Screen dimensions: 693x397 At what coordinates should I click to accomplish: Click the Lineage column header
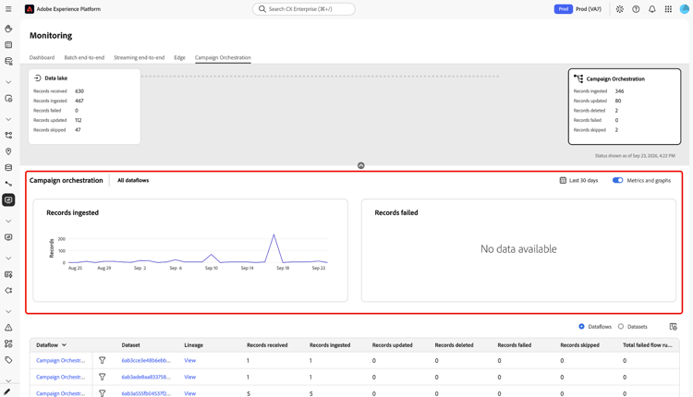coord(194,345)
